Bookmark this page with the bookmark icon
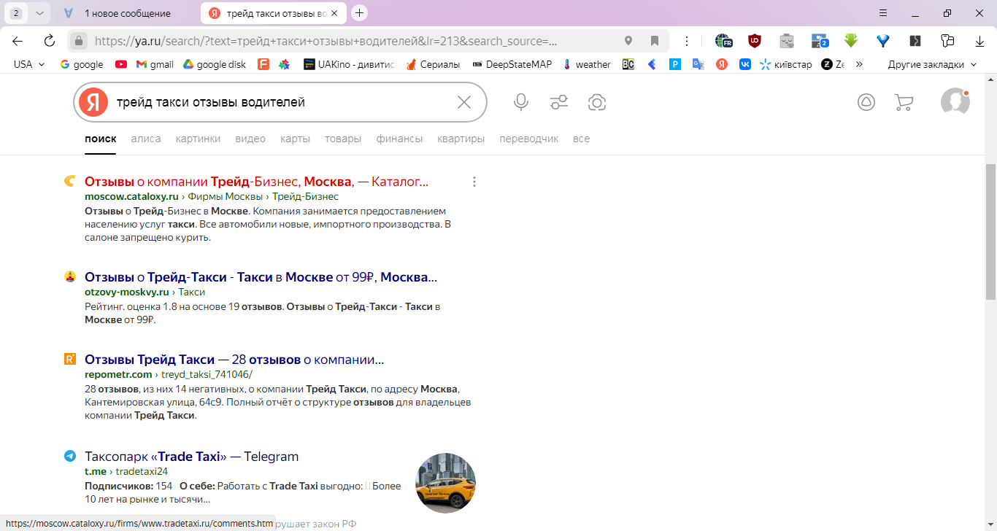This screenshot has height=531, width=997. pos(655,41)
